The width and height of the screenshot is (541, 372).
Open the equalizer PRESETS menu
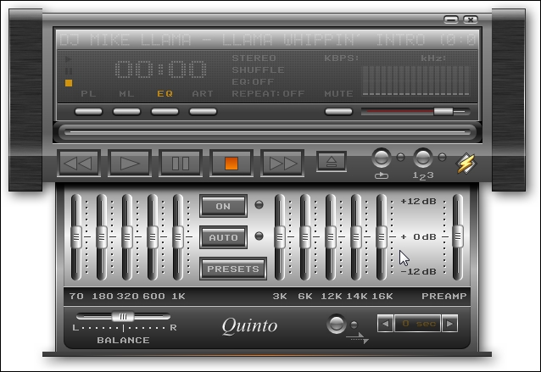tap(233, 269)
